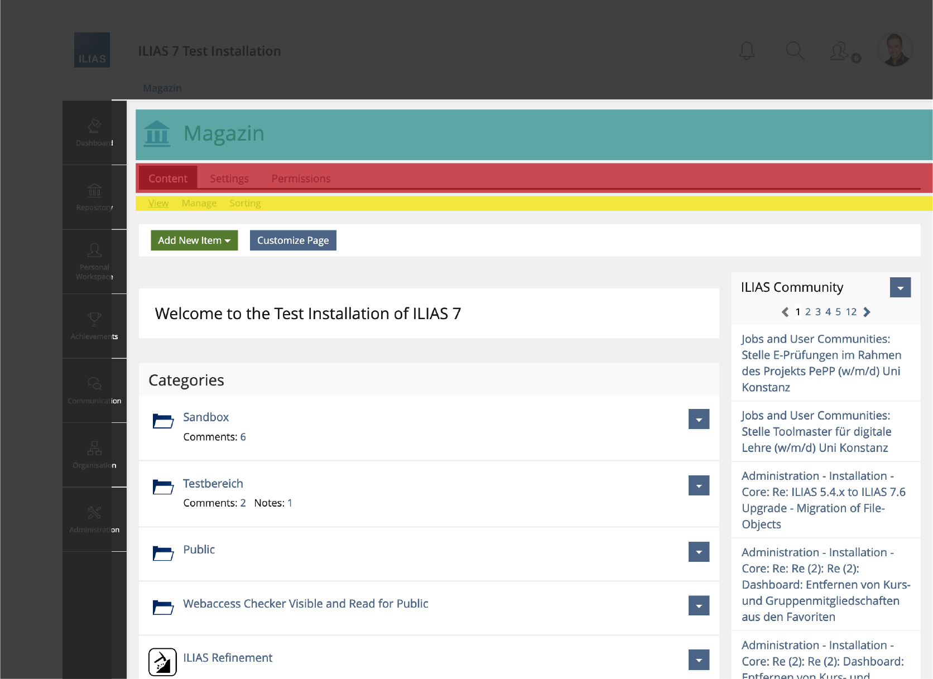Open the search magnifier icon
The image size is (933, 679).
coord(795,51)
